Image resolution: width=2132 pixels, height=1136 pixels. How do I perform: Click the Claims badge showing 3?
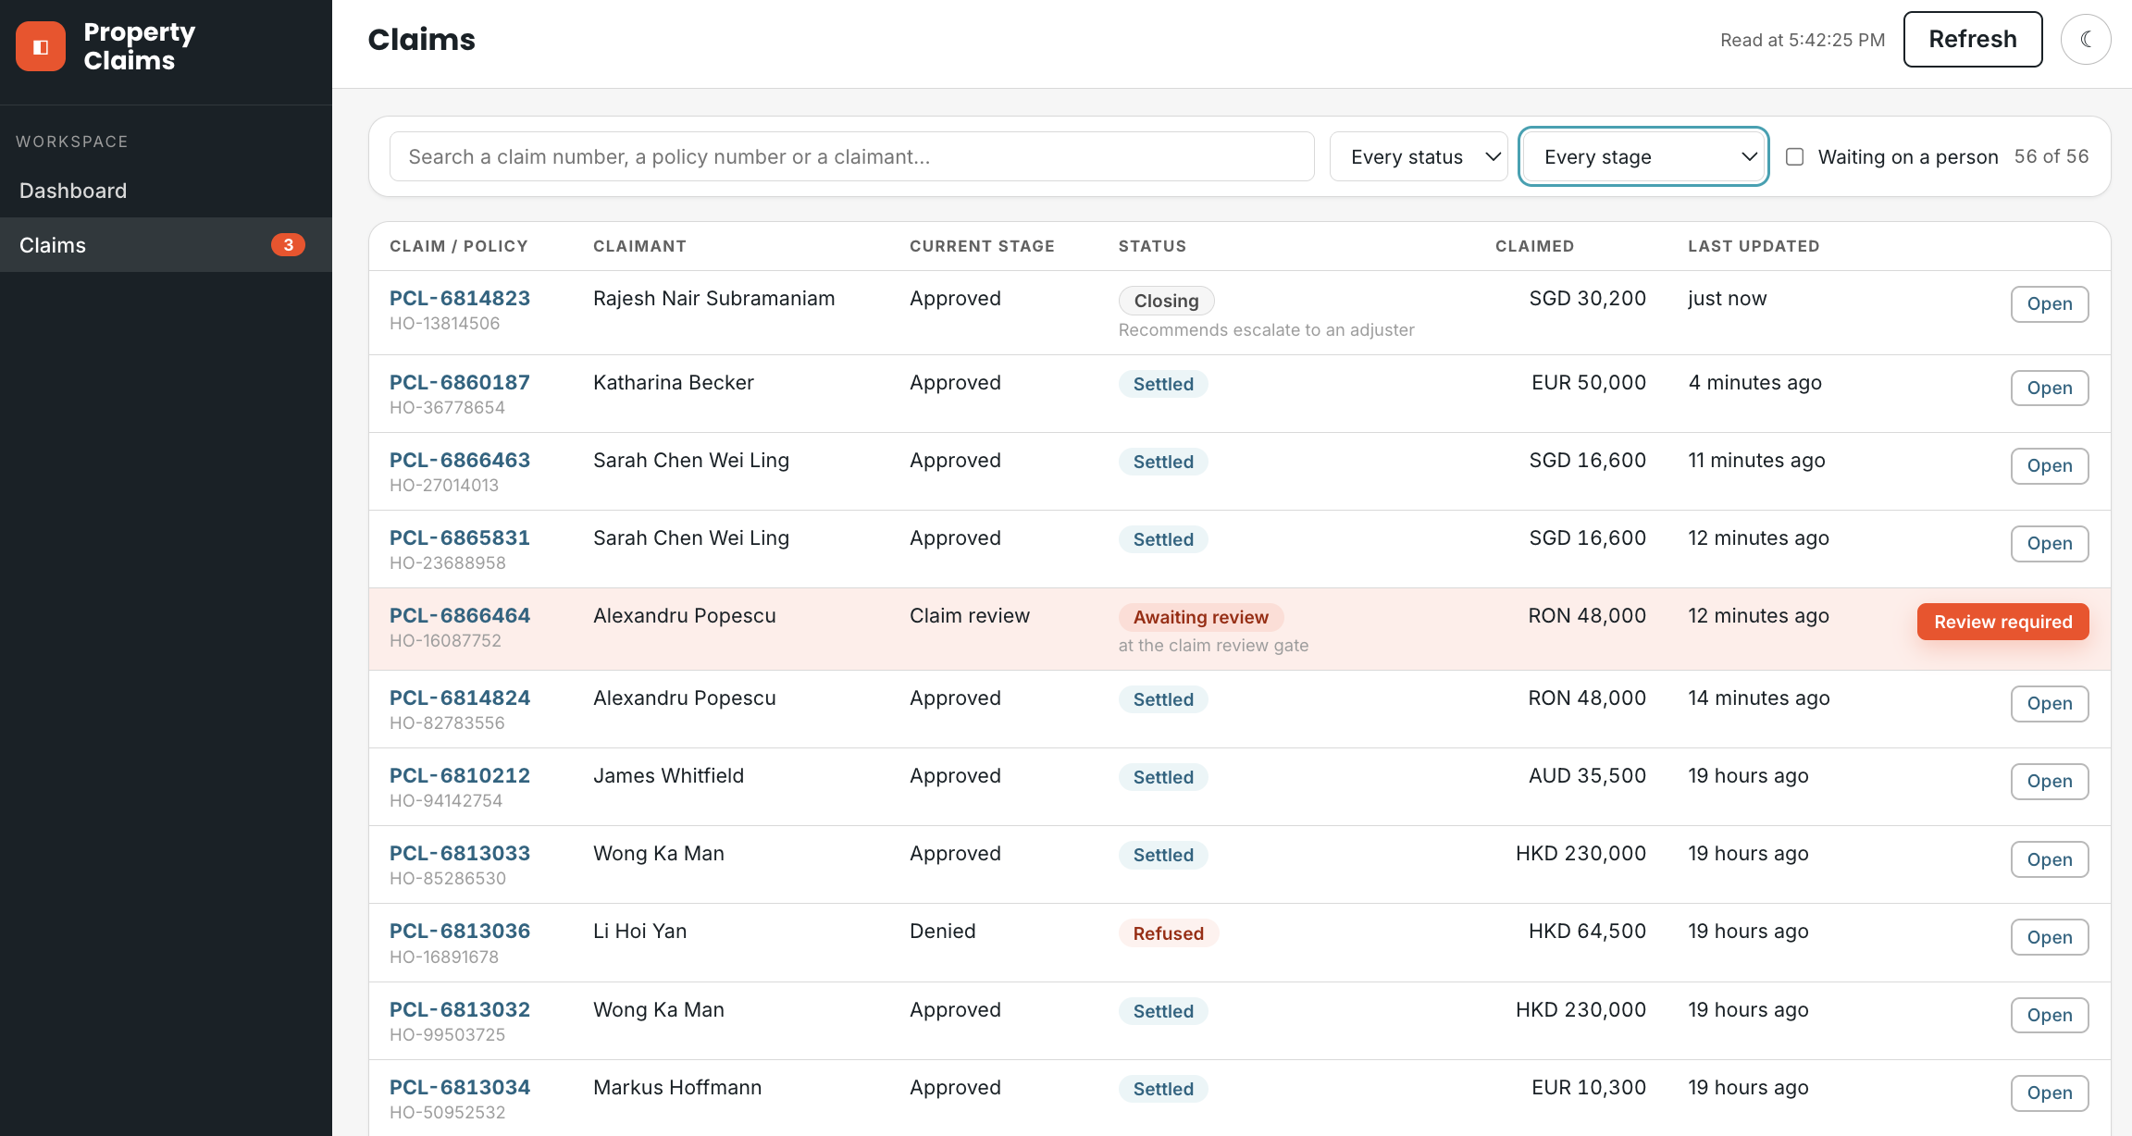(x=288, y=245)
